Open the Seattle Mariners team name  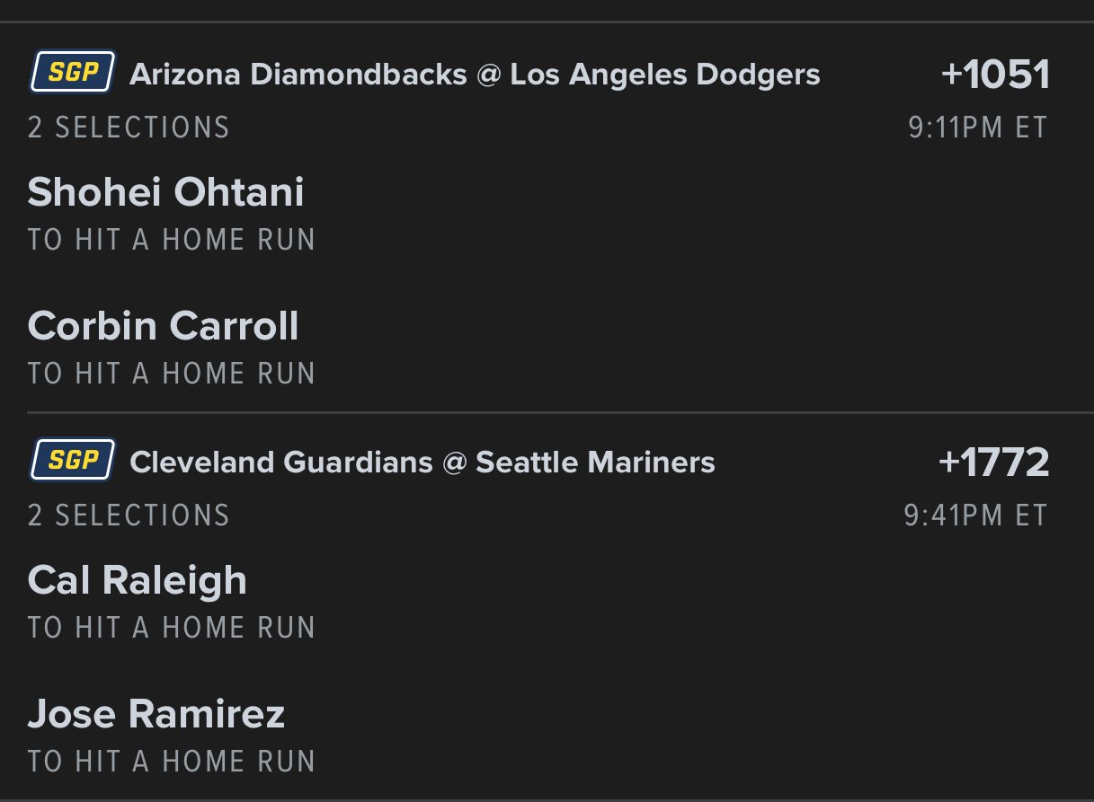click(x=595, y=463)
